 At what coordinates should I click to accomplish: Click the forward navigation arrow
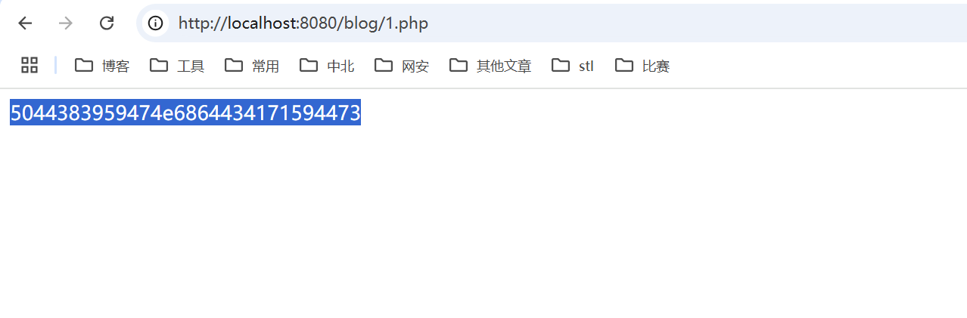point(66,23)
